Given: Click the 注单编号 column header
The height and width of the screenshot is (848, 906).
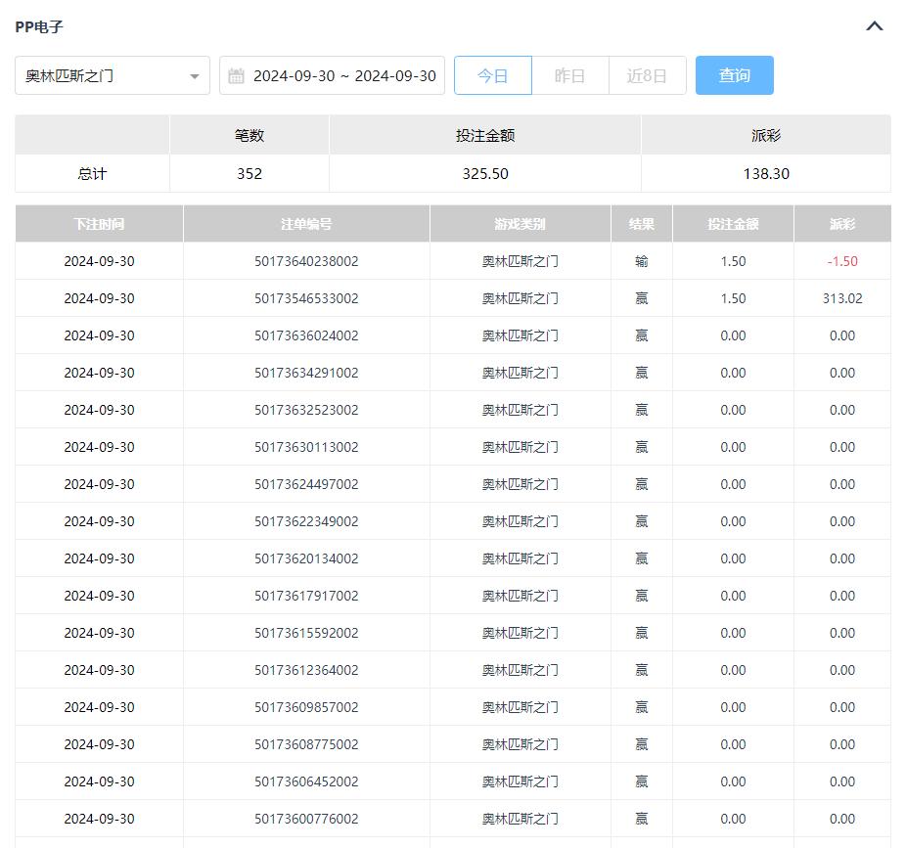Looking at the screenshot, I should coord(306,224).
